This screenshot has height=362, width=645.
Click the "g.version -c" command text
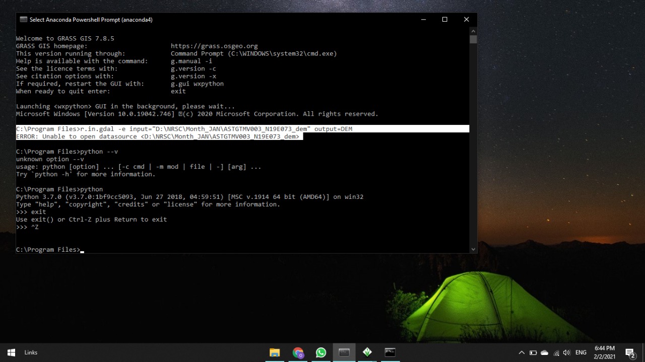[x=193, y=68]
